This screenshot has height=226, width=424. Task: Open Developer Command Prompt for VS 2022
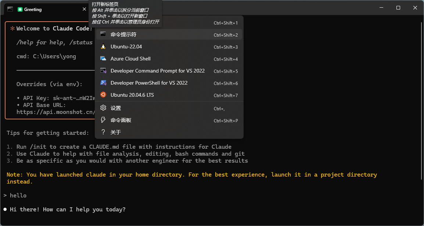[169, 71]
